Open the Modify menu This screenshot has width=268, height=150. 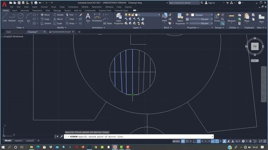point(85,7)
